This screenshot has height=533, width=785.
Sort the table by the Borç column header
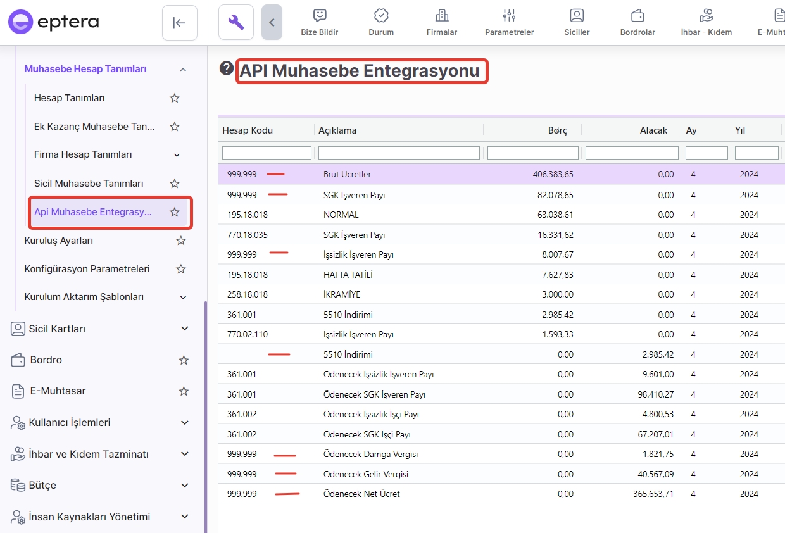tap(557, 130)
